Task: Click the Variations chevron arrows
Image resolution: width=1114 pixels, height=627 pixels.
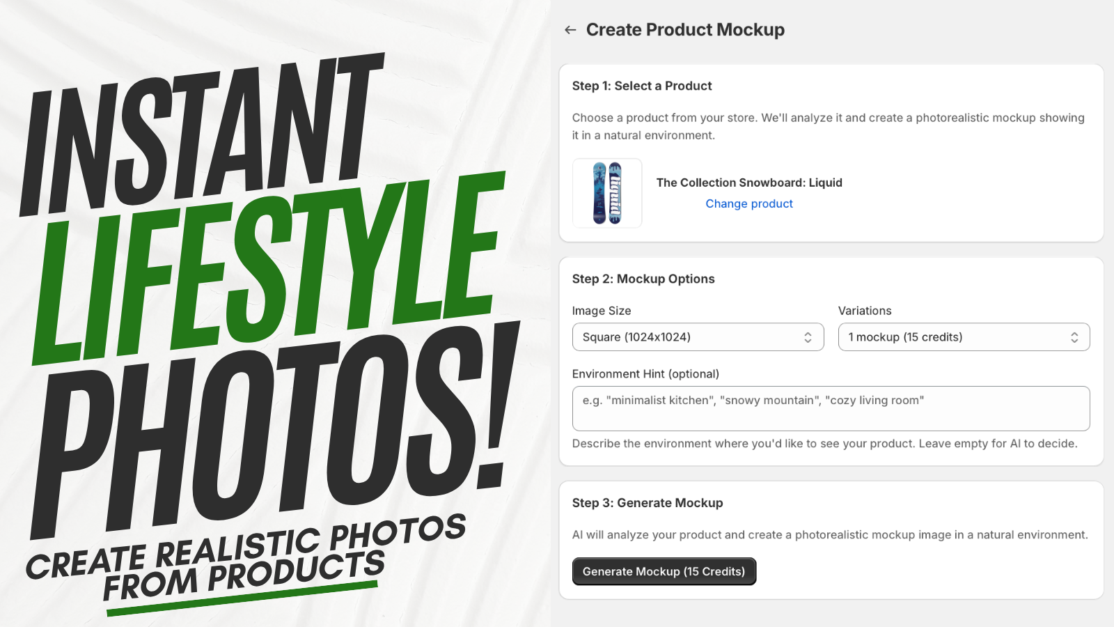Action: [1074, 337]
